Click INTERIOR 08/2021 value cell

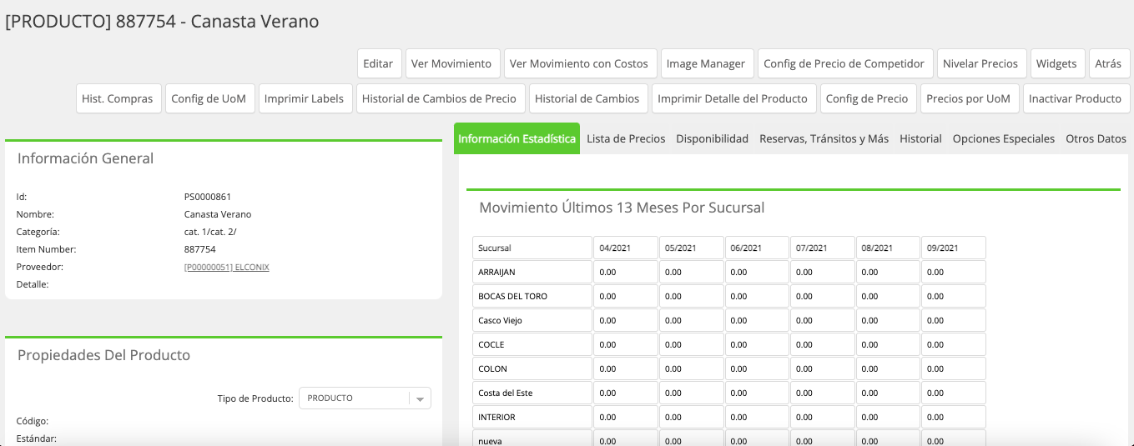click(887, 417)
